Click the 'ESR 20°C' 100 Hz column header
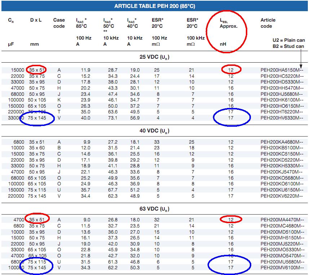Image resolution: width=310 pixels, height=275 pixels. [158, 23]
